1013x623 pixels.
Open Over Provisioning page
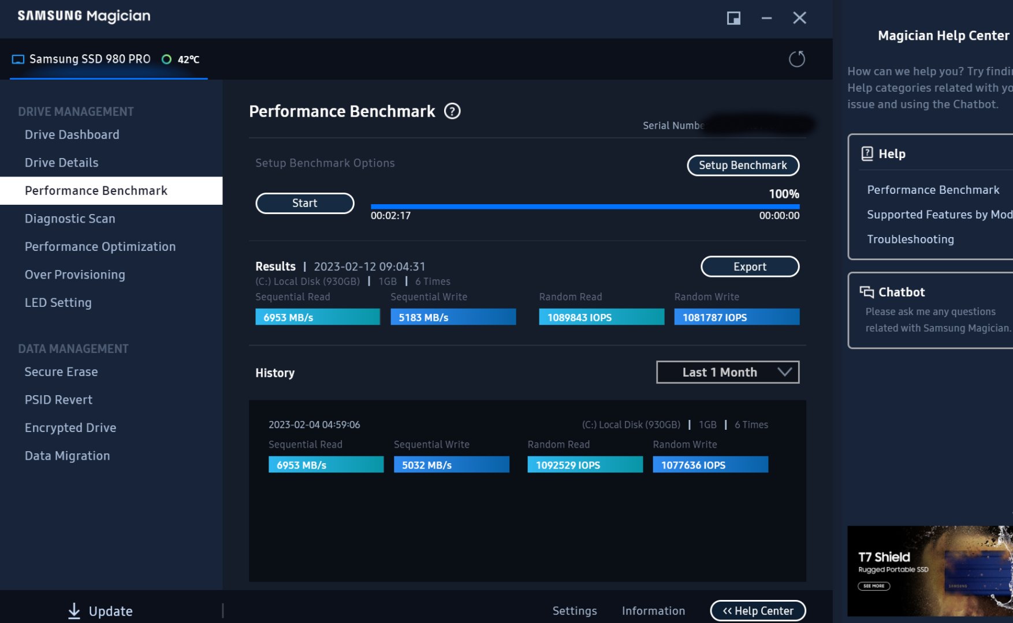tap(75, 275)
